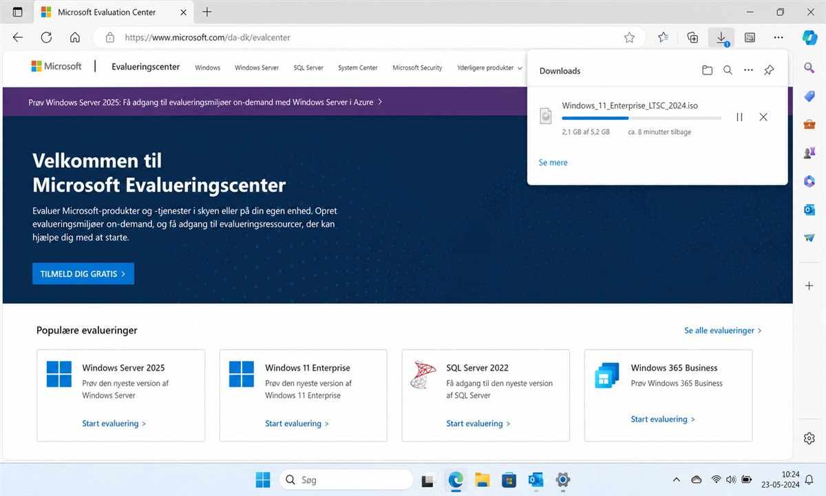Click the ISO file icon in Downloads
This screenshot has height=496, width=826.
coord(545,116)
